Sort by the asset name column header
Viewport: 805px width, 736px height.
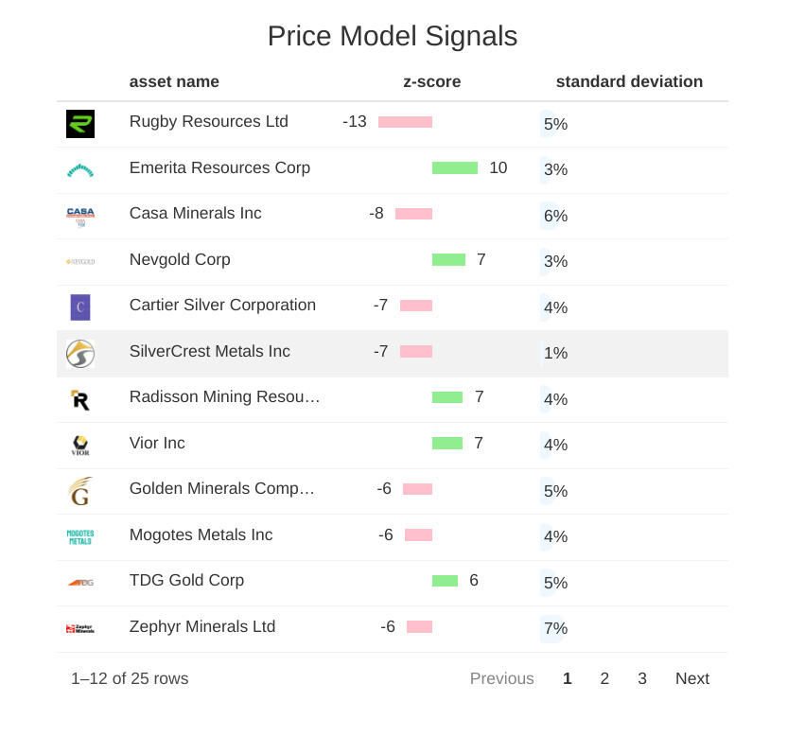coord(174,82)
